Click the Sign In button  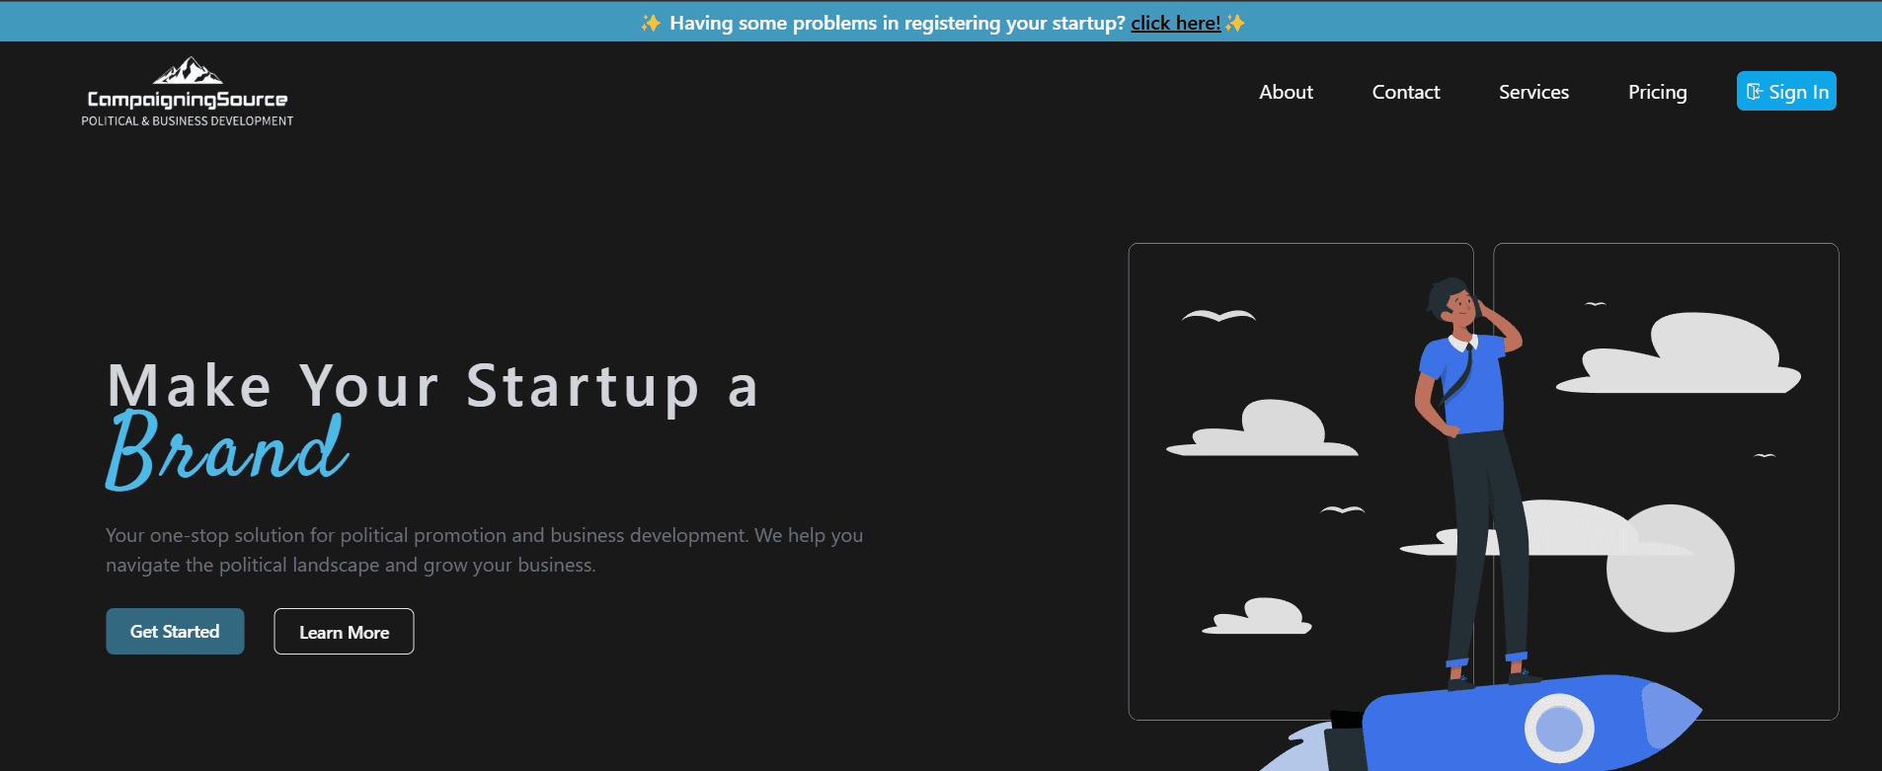coord(1786,91)
